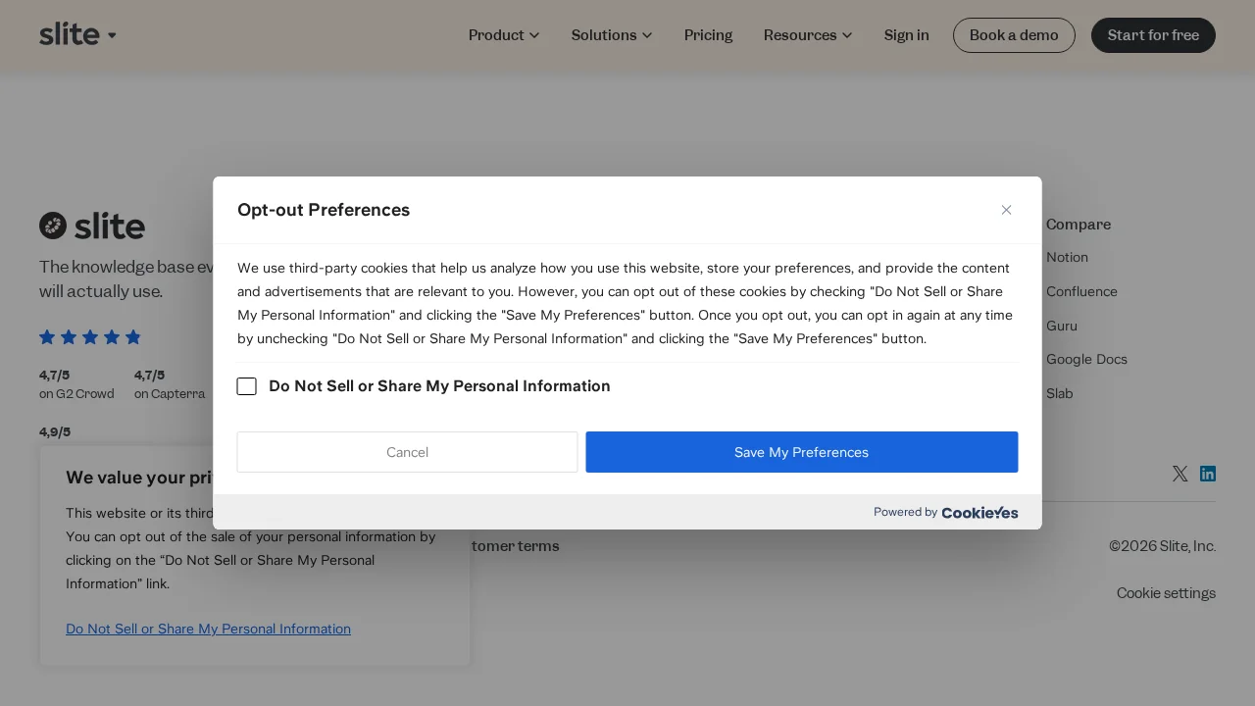Expand the Product dropdown menu
Screen dimensions: 1255x706
pyautogui.click(x=504, y=35)
